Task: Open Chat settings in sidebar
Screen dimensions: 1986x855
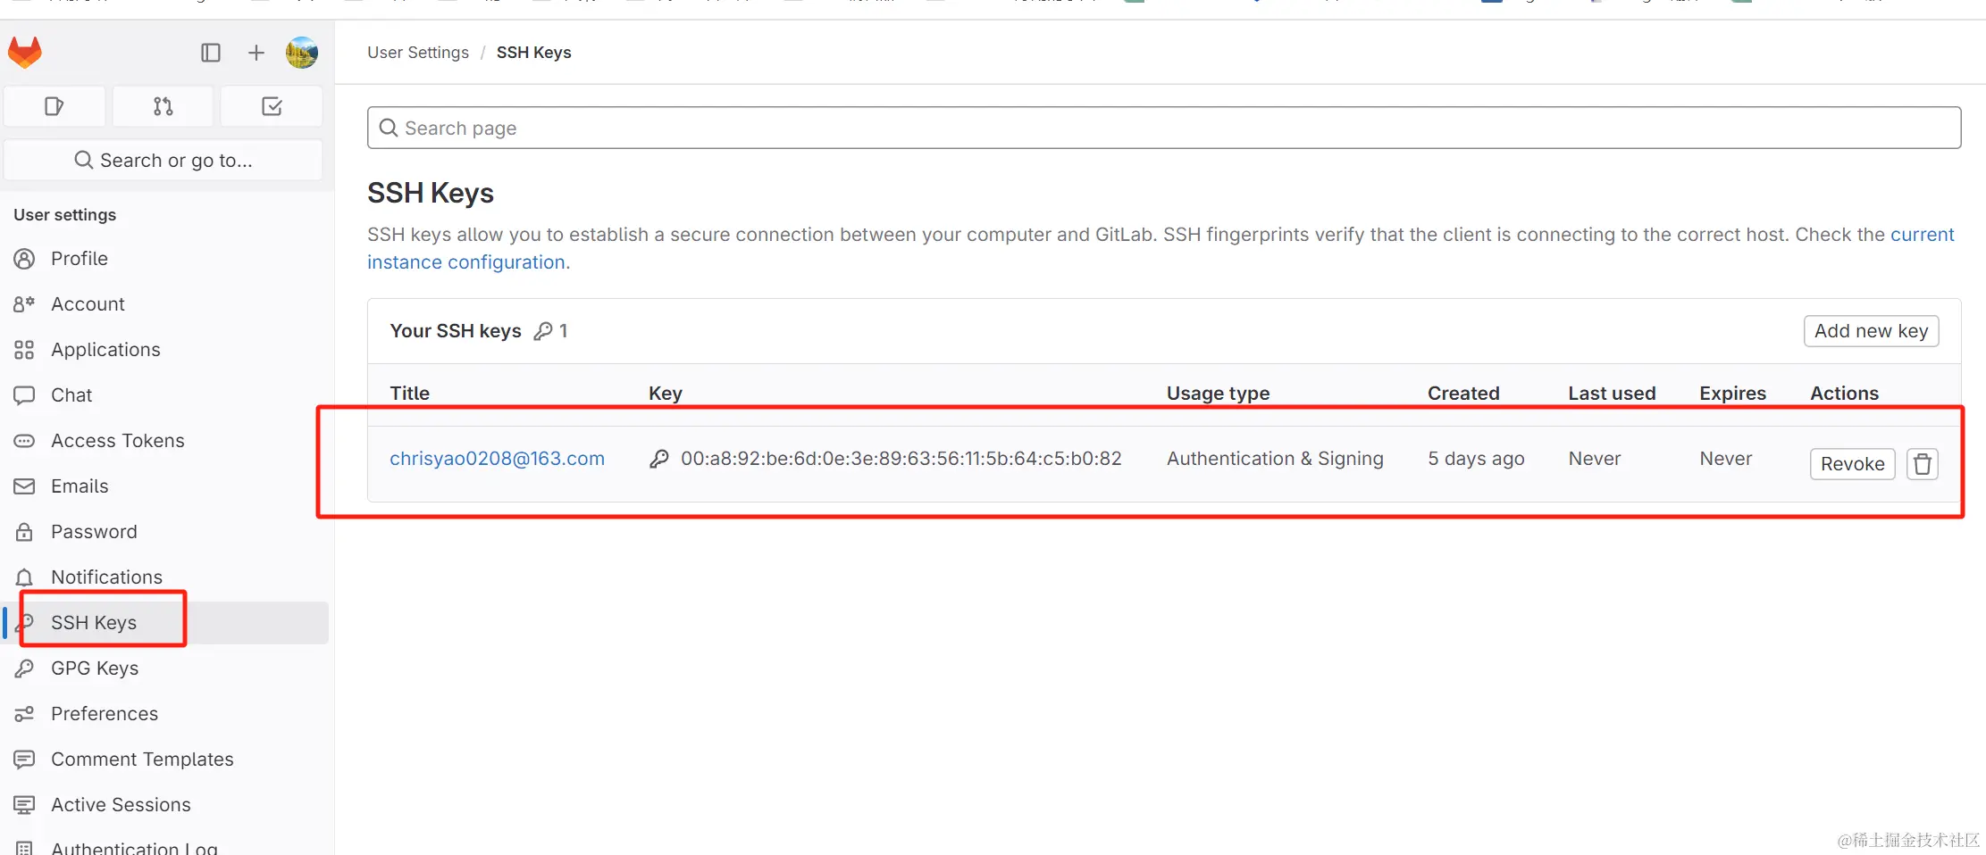Action: [166, 395]
